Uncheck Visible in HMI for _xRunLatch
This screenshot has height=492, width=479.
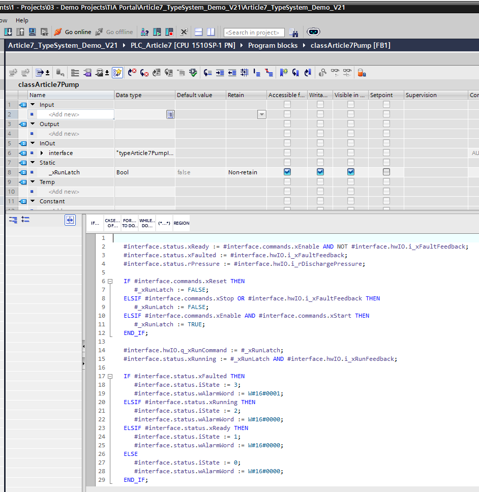coord(351,172)
